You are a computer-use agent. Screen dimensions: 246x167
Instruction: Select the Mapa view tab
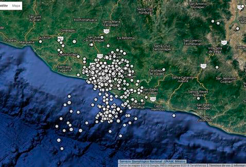tap(17, 6)
